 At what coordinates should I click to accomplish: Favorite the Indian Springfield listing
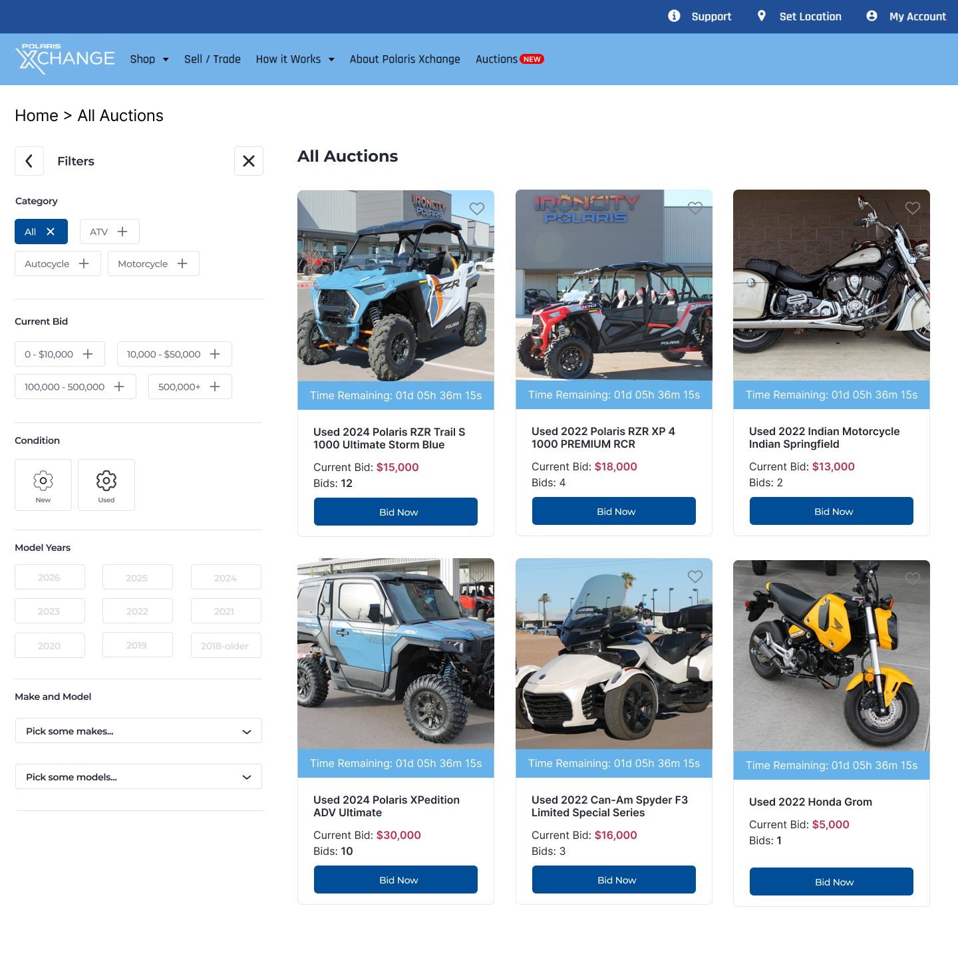(x=913, y=208)
